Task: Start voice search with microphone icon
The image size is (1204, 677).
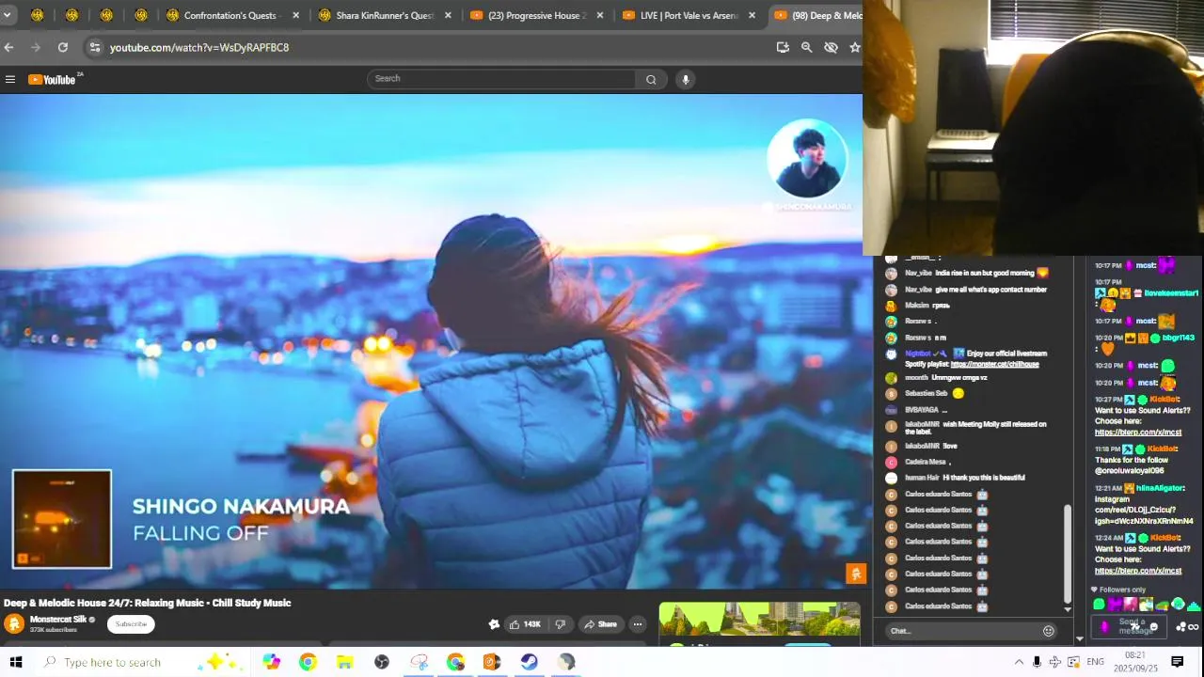Action: point(686,80)
